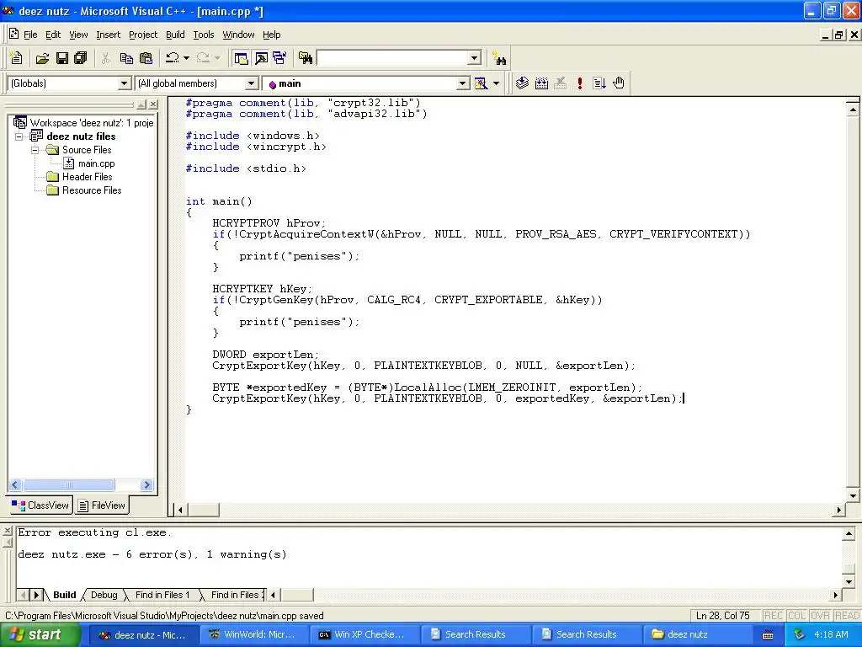Collapse the deez nutz files tree node
Screen dimensions: 862x647
pyautogui.click(x=19, y=136)
